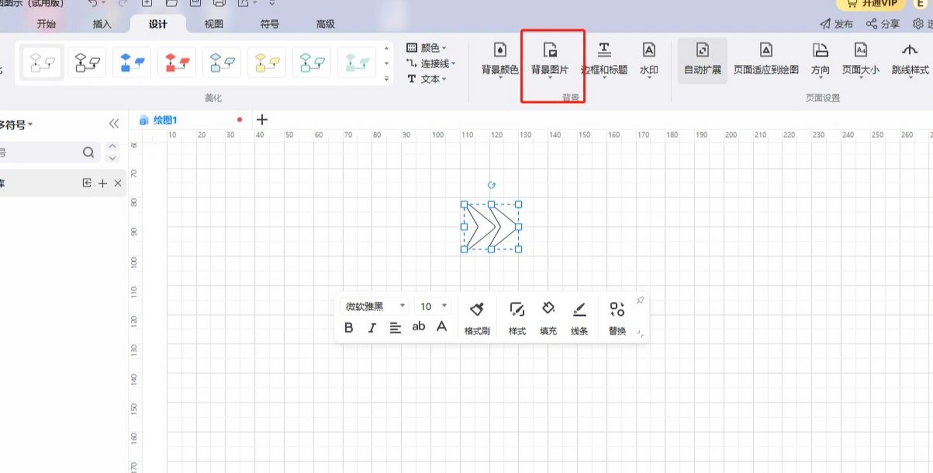Select the 跳线样式 (jump line style) tool
Viewport: 933px width, 473px height.
pos(909,59)
